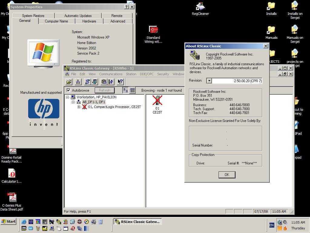Open the Edit menu in RSLinx
Viewport: 310px width, 233px height.
click(82, 74)
